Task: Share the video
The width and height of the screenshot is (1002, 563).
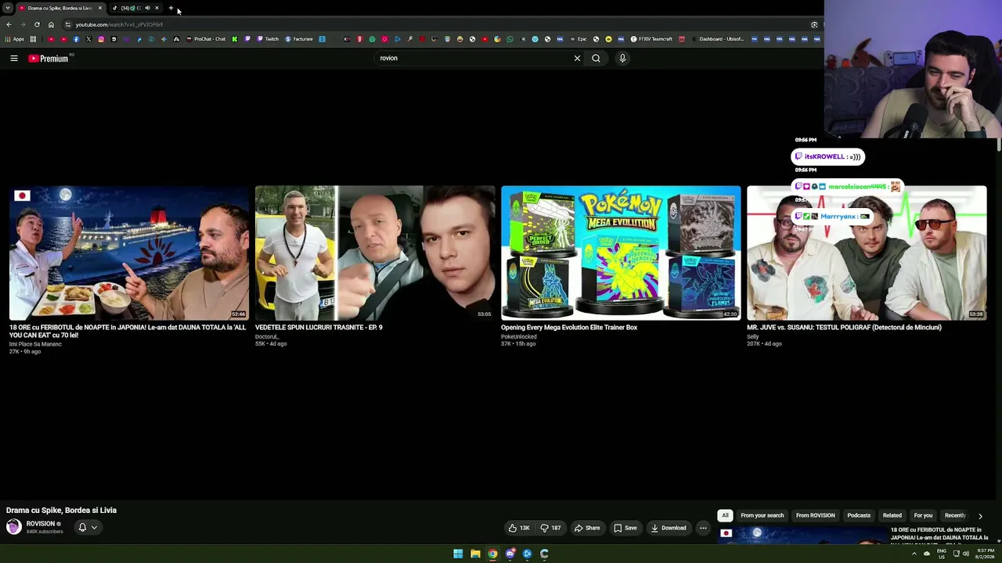Action: pyautogui.click(x=587, y=528)
